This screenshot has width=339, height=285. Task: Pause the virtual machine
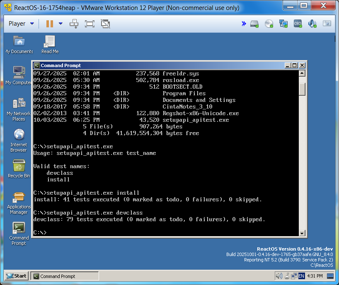click(x=50, y=24)
